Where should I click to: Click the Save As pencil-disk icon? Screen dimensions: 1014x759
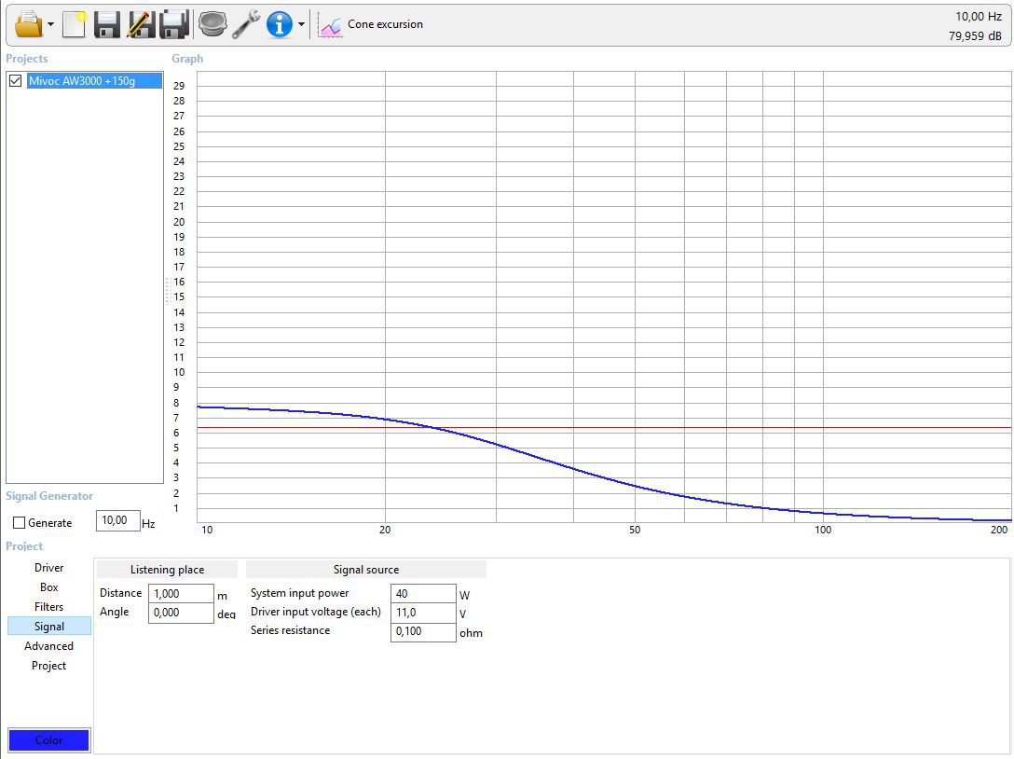coord(141,24)
